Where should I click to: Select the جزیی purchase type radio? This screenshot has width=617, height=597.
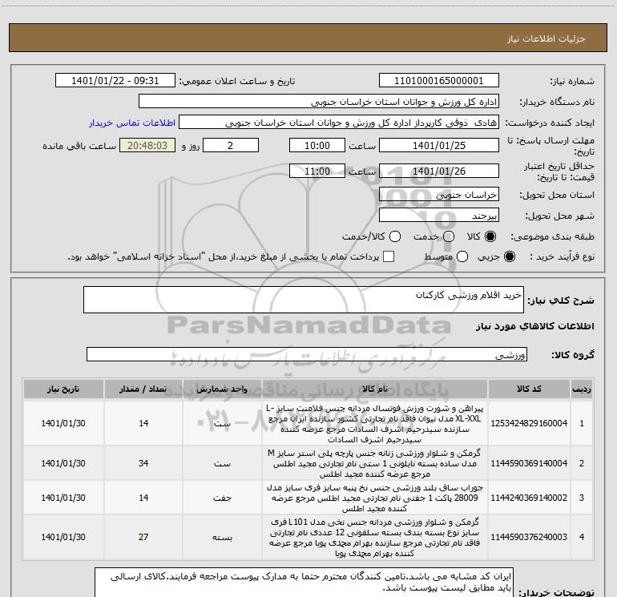509,256
